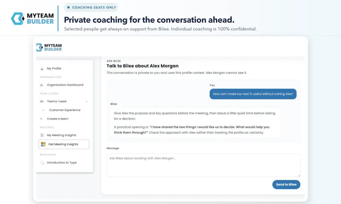Click the colorful Get Meeting Insights icon
Viewport: 341px width, 204px height.
click(x=43, y=144)
